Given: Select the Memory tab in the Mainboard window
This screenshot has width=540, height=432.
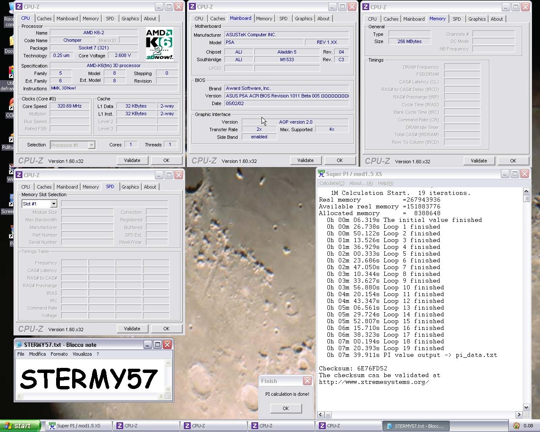Looking at the screenshot, I should pyautogui.click(x=264, y=19).
